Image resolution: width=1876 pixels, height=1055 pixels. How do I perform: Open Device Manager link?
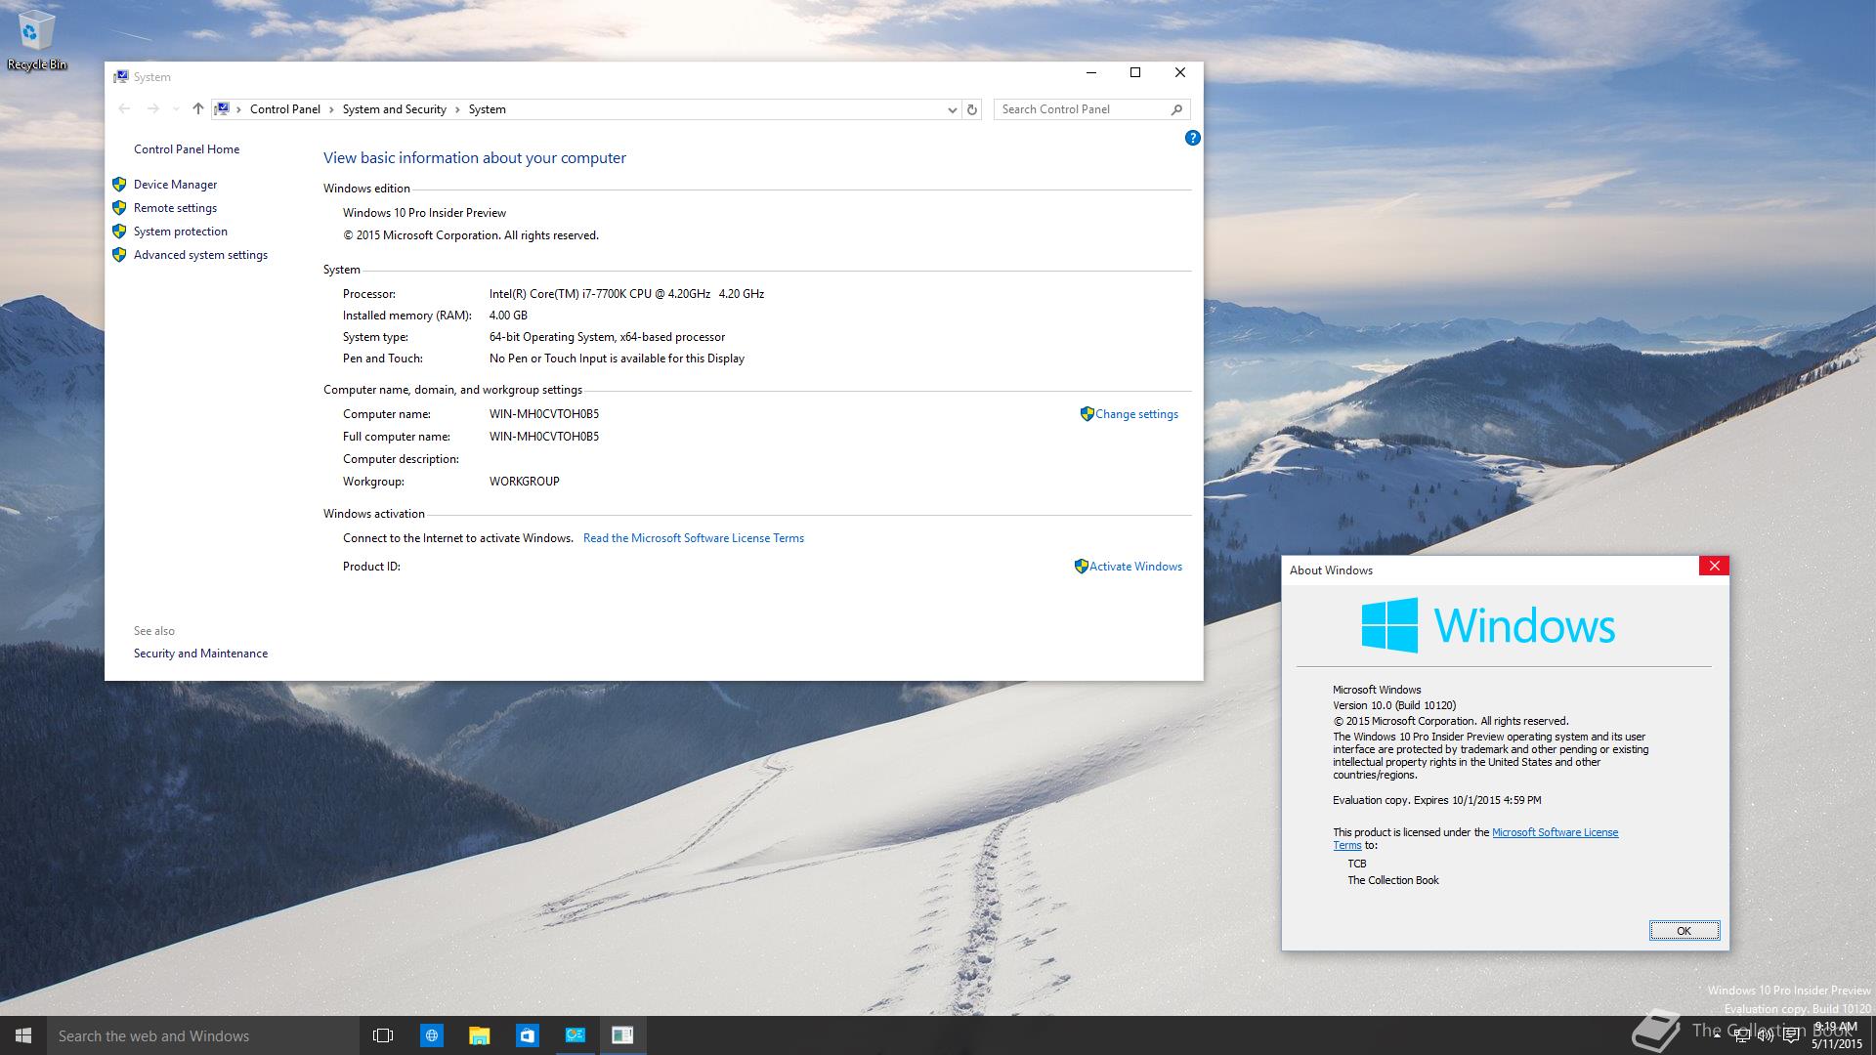pyautogui.click(x=175, y=185)
